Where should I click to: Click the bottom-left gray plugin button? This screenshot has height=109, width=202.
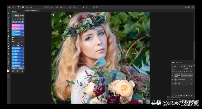pos(14,68)
